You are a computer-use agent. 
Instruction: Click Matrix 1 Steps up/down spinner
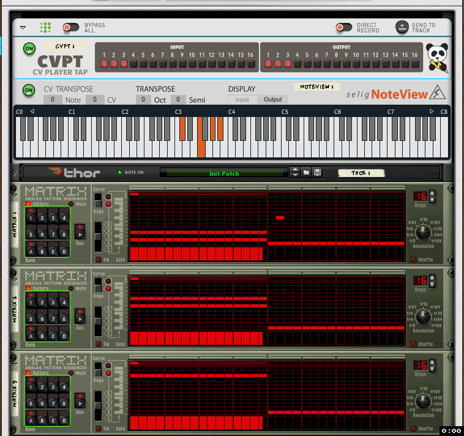(432, 197)
